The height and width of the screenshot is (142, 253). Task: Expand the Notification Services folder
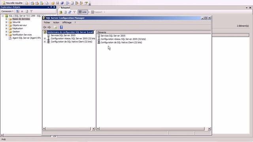[6, 35]
